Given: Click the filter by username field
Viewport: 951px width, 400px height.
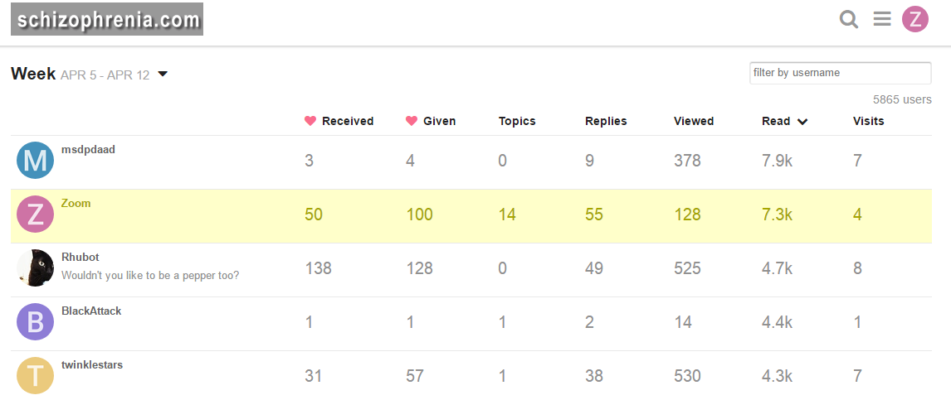Looking at the screenshot, I should 840,73.
